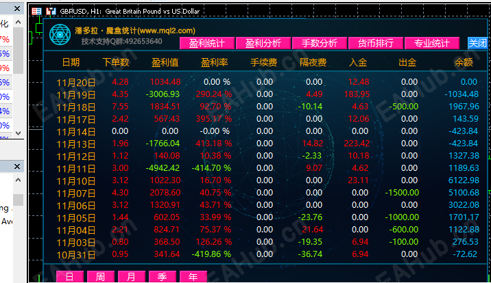Click the chart window table icon in title bar
The width and height of the screenshot is (491, 283).
(x=36, y=12)
